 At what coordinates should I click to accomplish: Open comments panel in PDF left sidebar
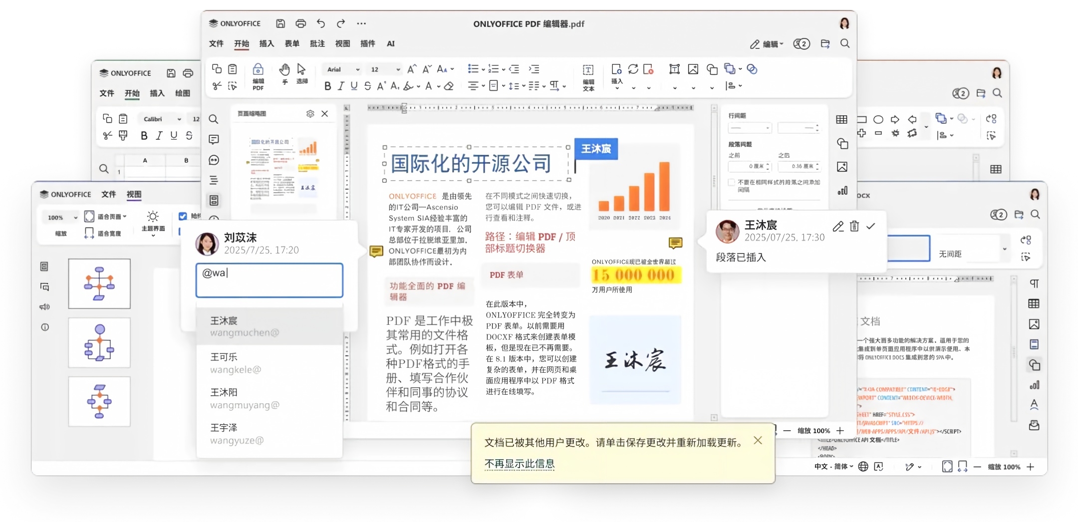click(x=214, y=139)
